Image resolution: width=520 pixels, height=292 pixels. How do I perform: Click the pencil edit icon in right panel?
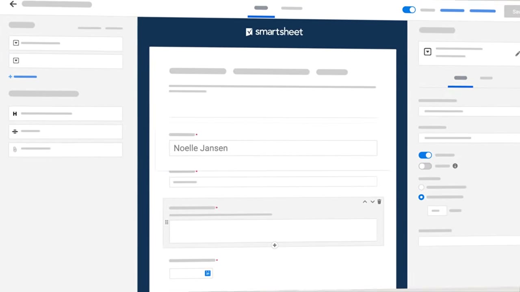pyautogui.click(x=517, y=54)
